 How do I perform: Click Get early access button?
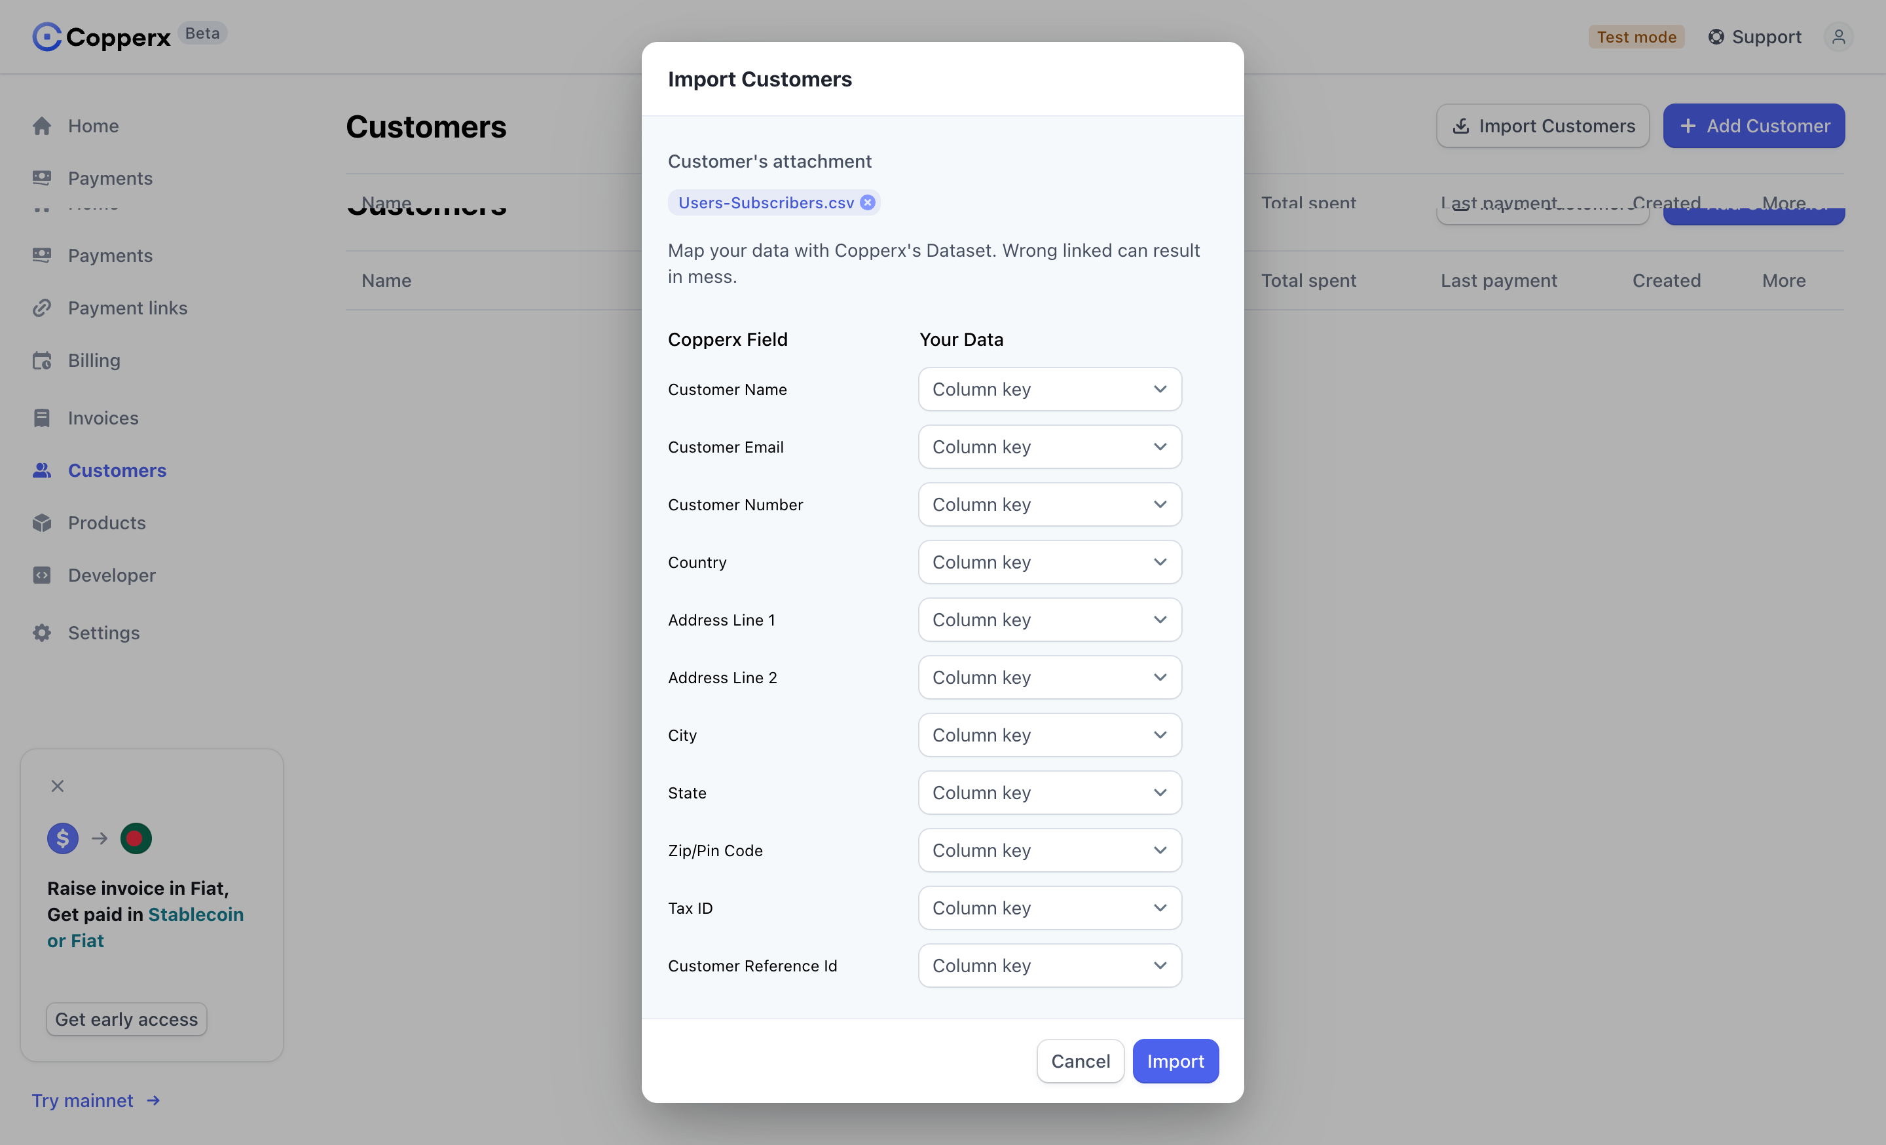(x=126, y=1019)
